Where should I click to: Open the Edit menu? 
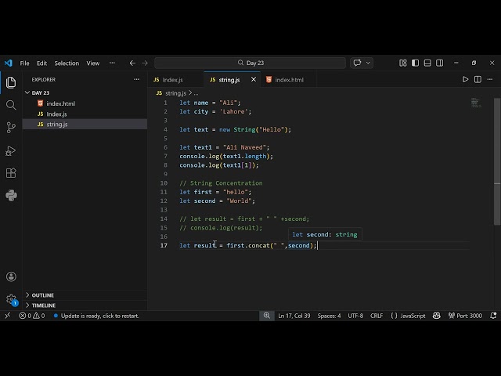pyautogui.click(x=41, y=63)
